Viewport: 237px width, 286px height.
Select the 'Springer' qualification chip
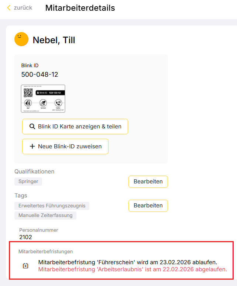28,182
